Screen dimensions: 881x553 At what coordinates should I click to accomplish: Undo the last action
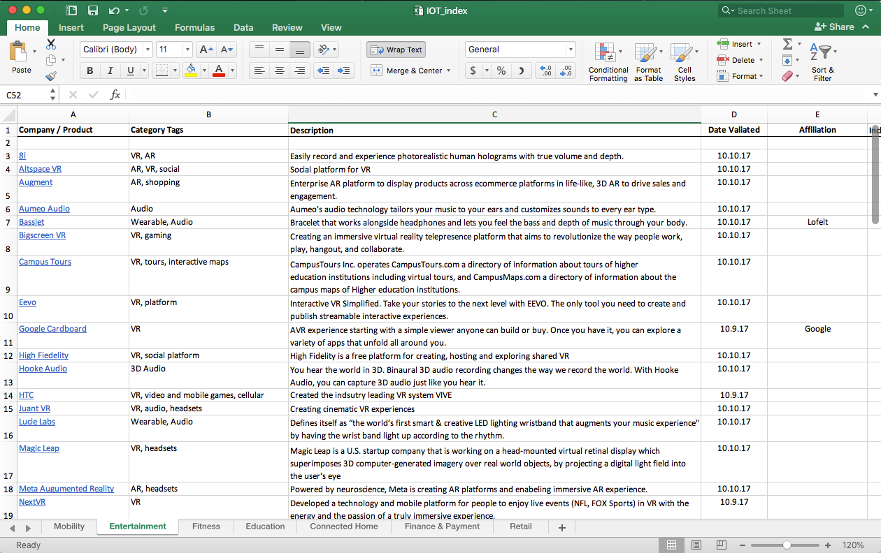pos(115,10)
